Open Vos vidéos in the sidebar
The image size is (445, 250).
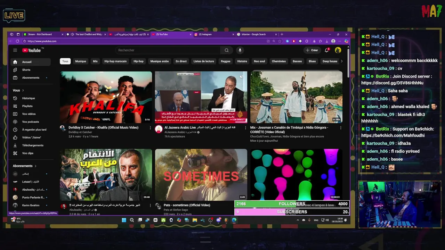click(x=30, y=114)
